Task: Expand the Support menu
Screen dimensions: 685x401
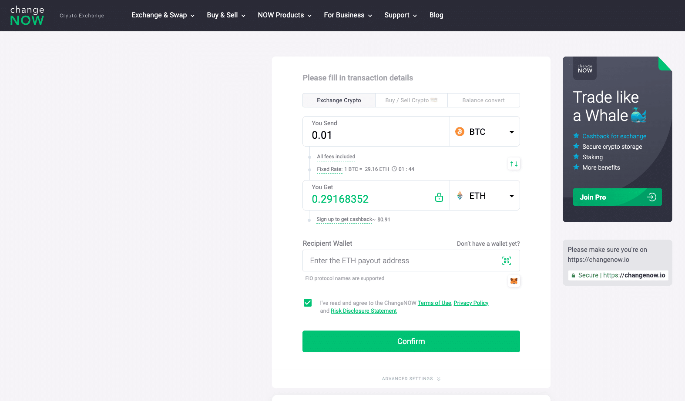Action: coord(401,15)
